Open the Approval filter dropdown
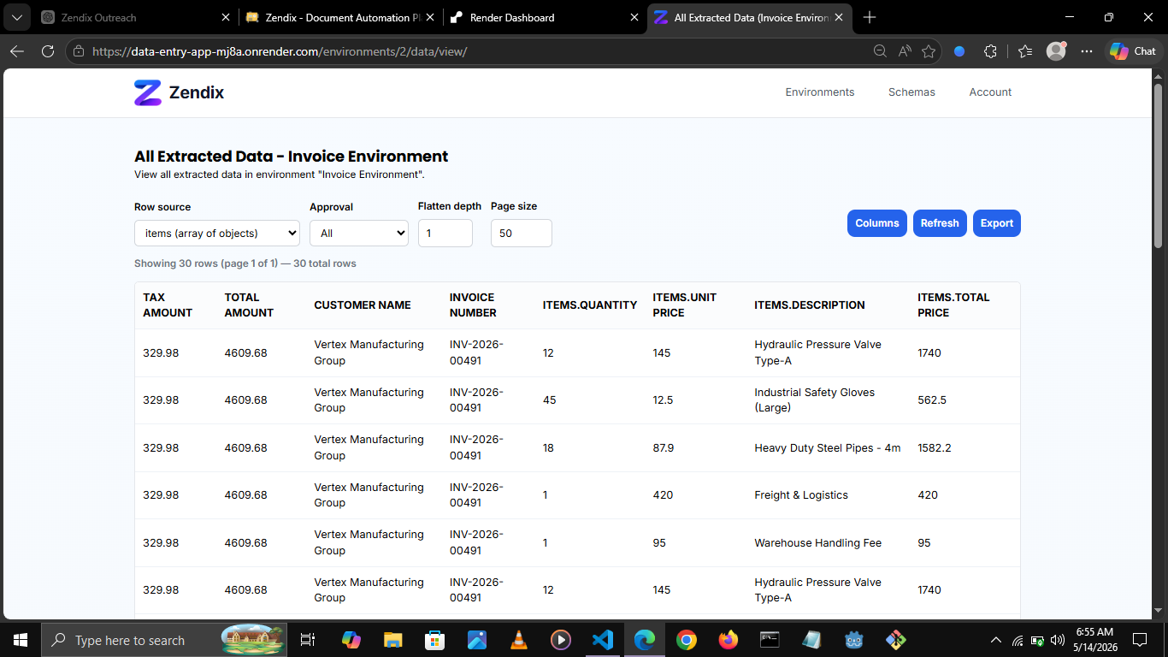 (359, 234)
